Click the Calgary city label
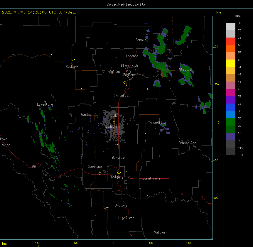Screen dimensions: 253x247 coord(117,177)
